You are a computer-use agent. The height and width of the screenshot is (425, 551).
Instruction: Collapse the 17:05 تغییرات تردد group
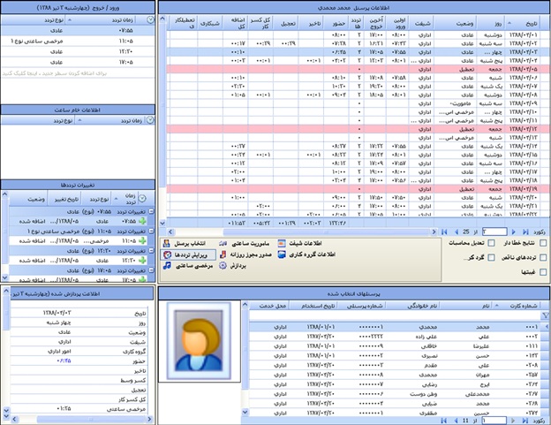(x=152, y=270)
